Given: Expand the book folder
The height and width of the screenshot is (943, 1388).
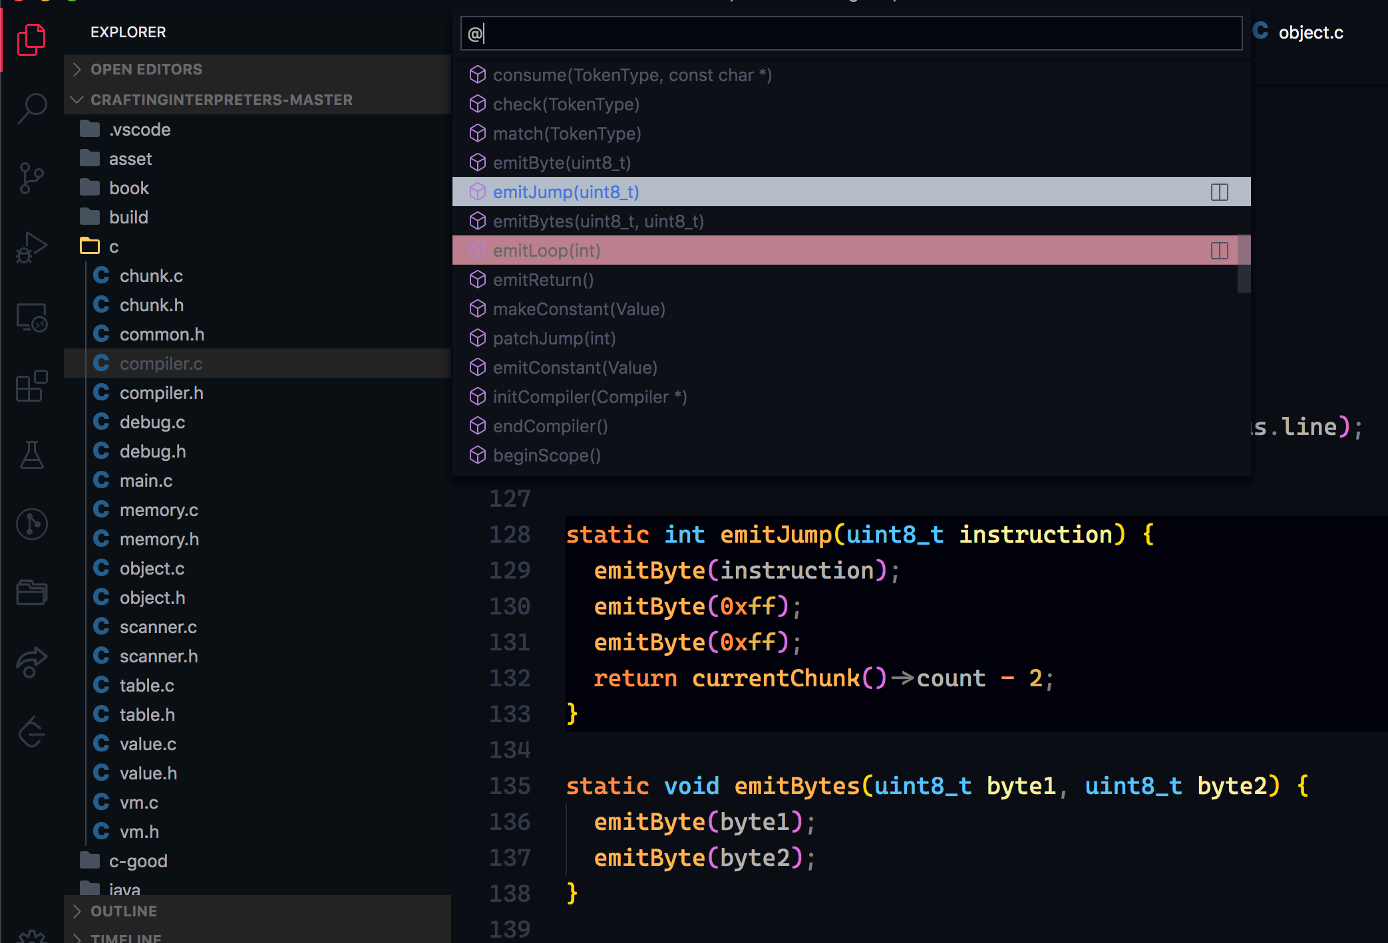Looking at the screenshot, I should [x=129, y=188].
